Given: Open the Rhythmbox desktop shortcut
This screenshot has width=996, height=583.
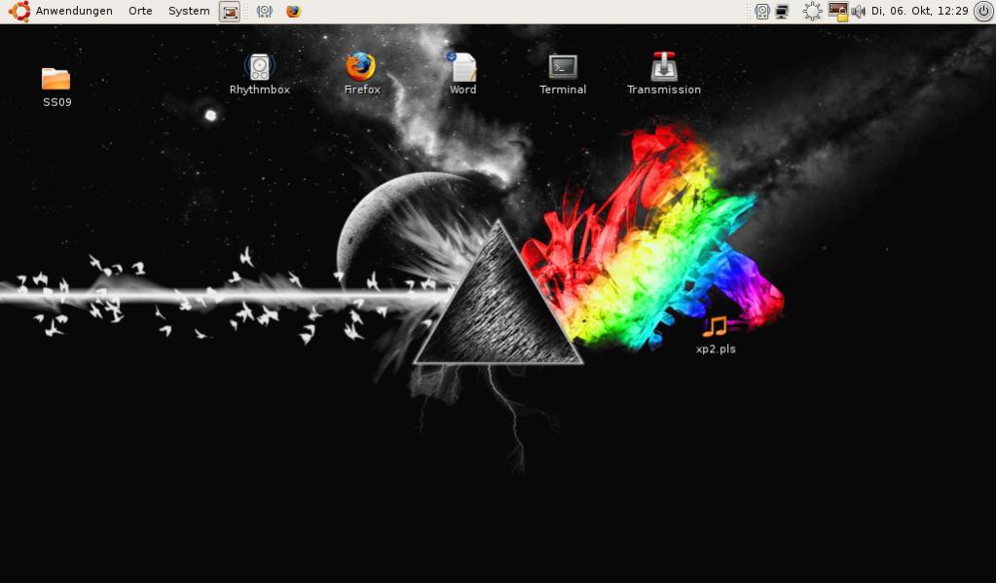Looking at the screenshot, I should 259,67.
